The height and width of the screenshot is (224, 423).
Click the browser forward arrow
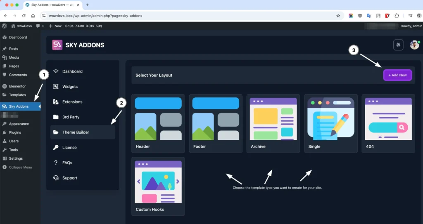pyautogui.click(x=15, y=16)
